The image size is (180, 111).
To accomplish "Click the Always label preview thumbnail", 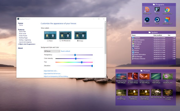I will 80,35.
